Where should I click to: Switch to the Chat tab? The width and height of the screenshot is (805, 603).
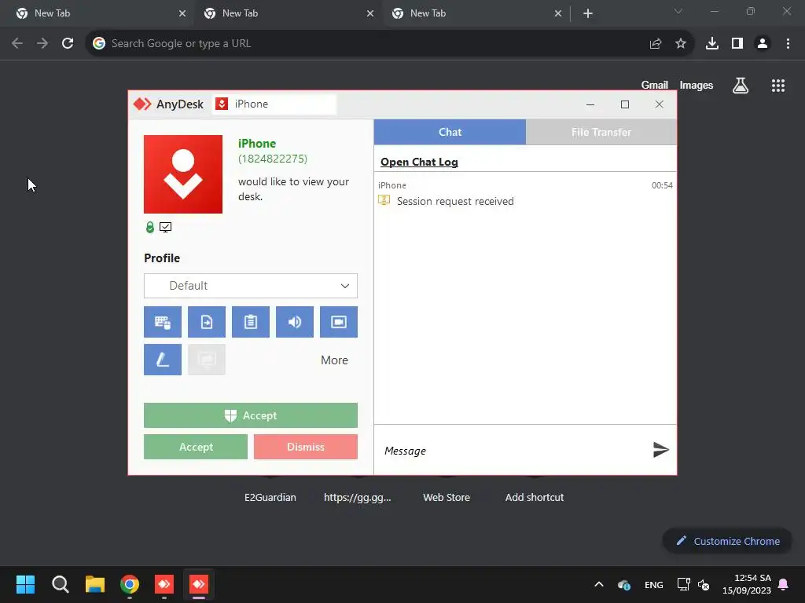[x=450, y=132]
